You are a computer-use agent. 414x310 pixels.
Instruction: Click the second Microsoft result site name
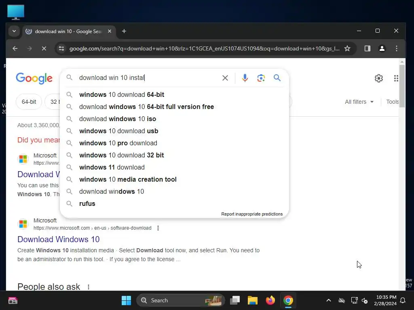click(45, 220)
